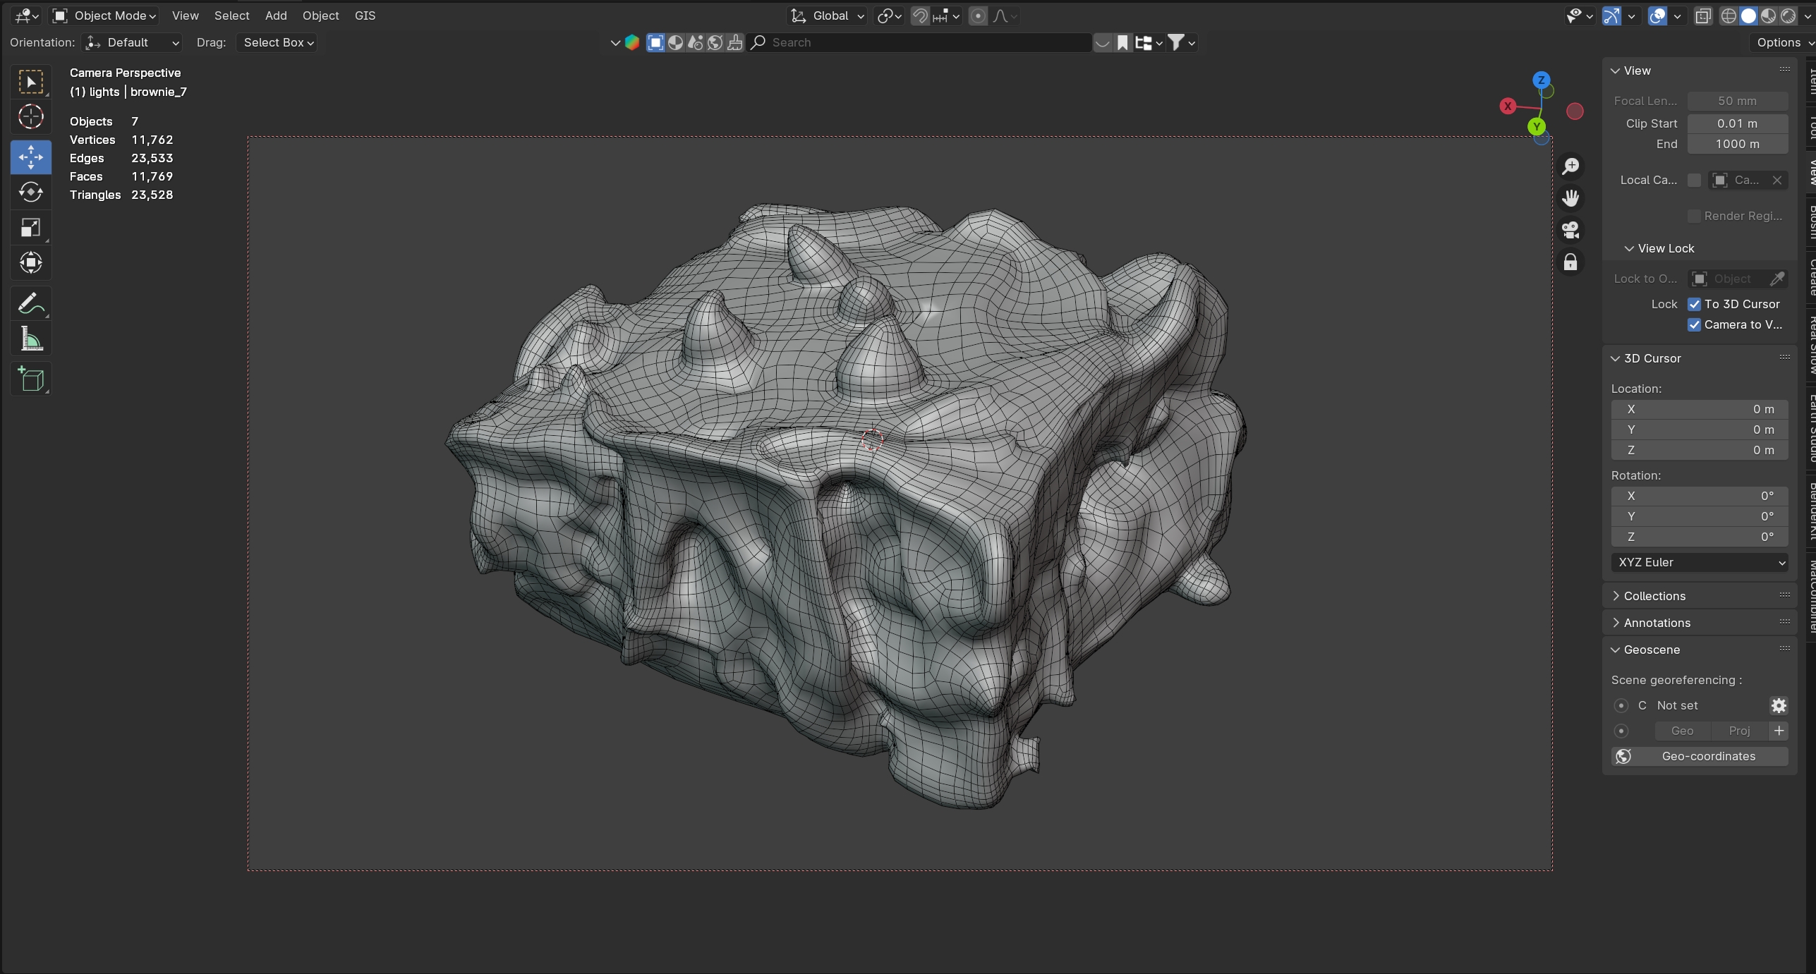The image size is (1816, 974).
Task: Toggle camera view using camera icon
Action: (x=1570, y=230)
